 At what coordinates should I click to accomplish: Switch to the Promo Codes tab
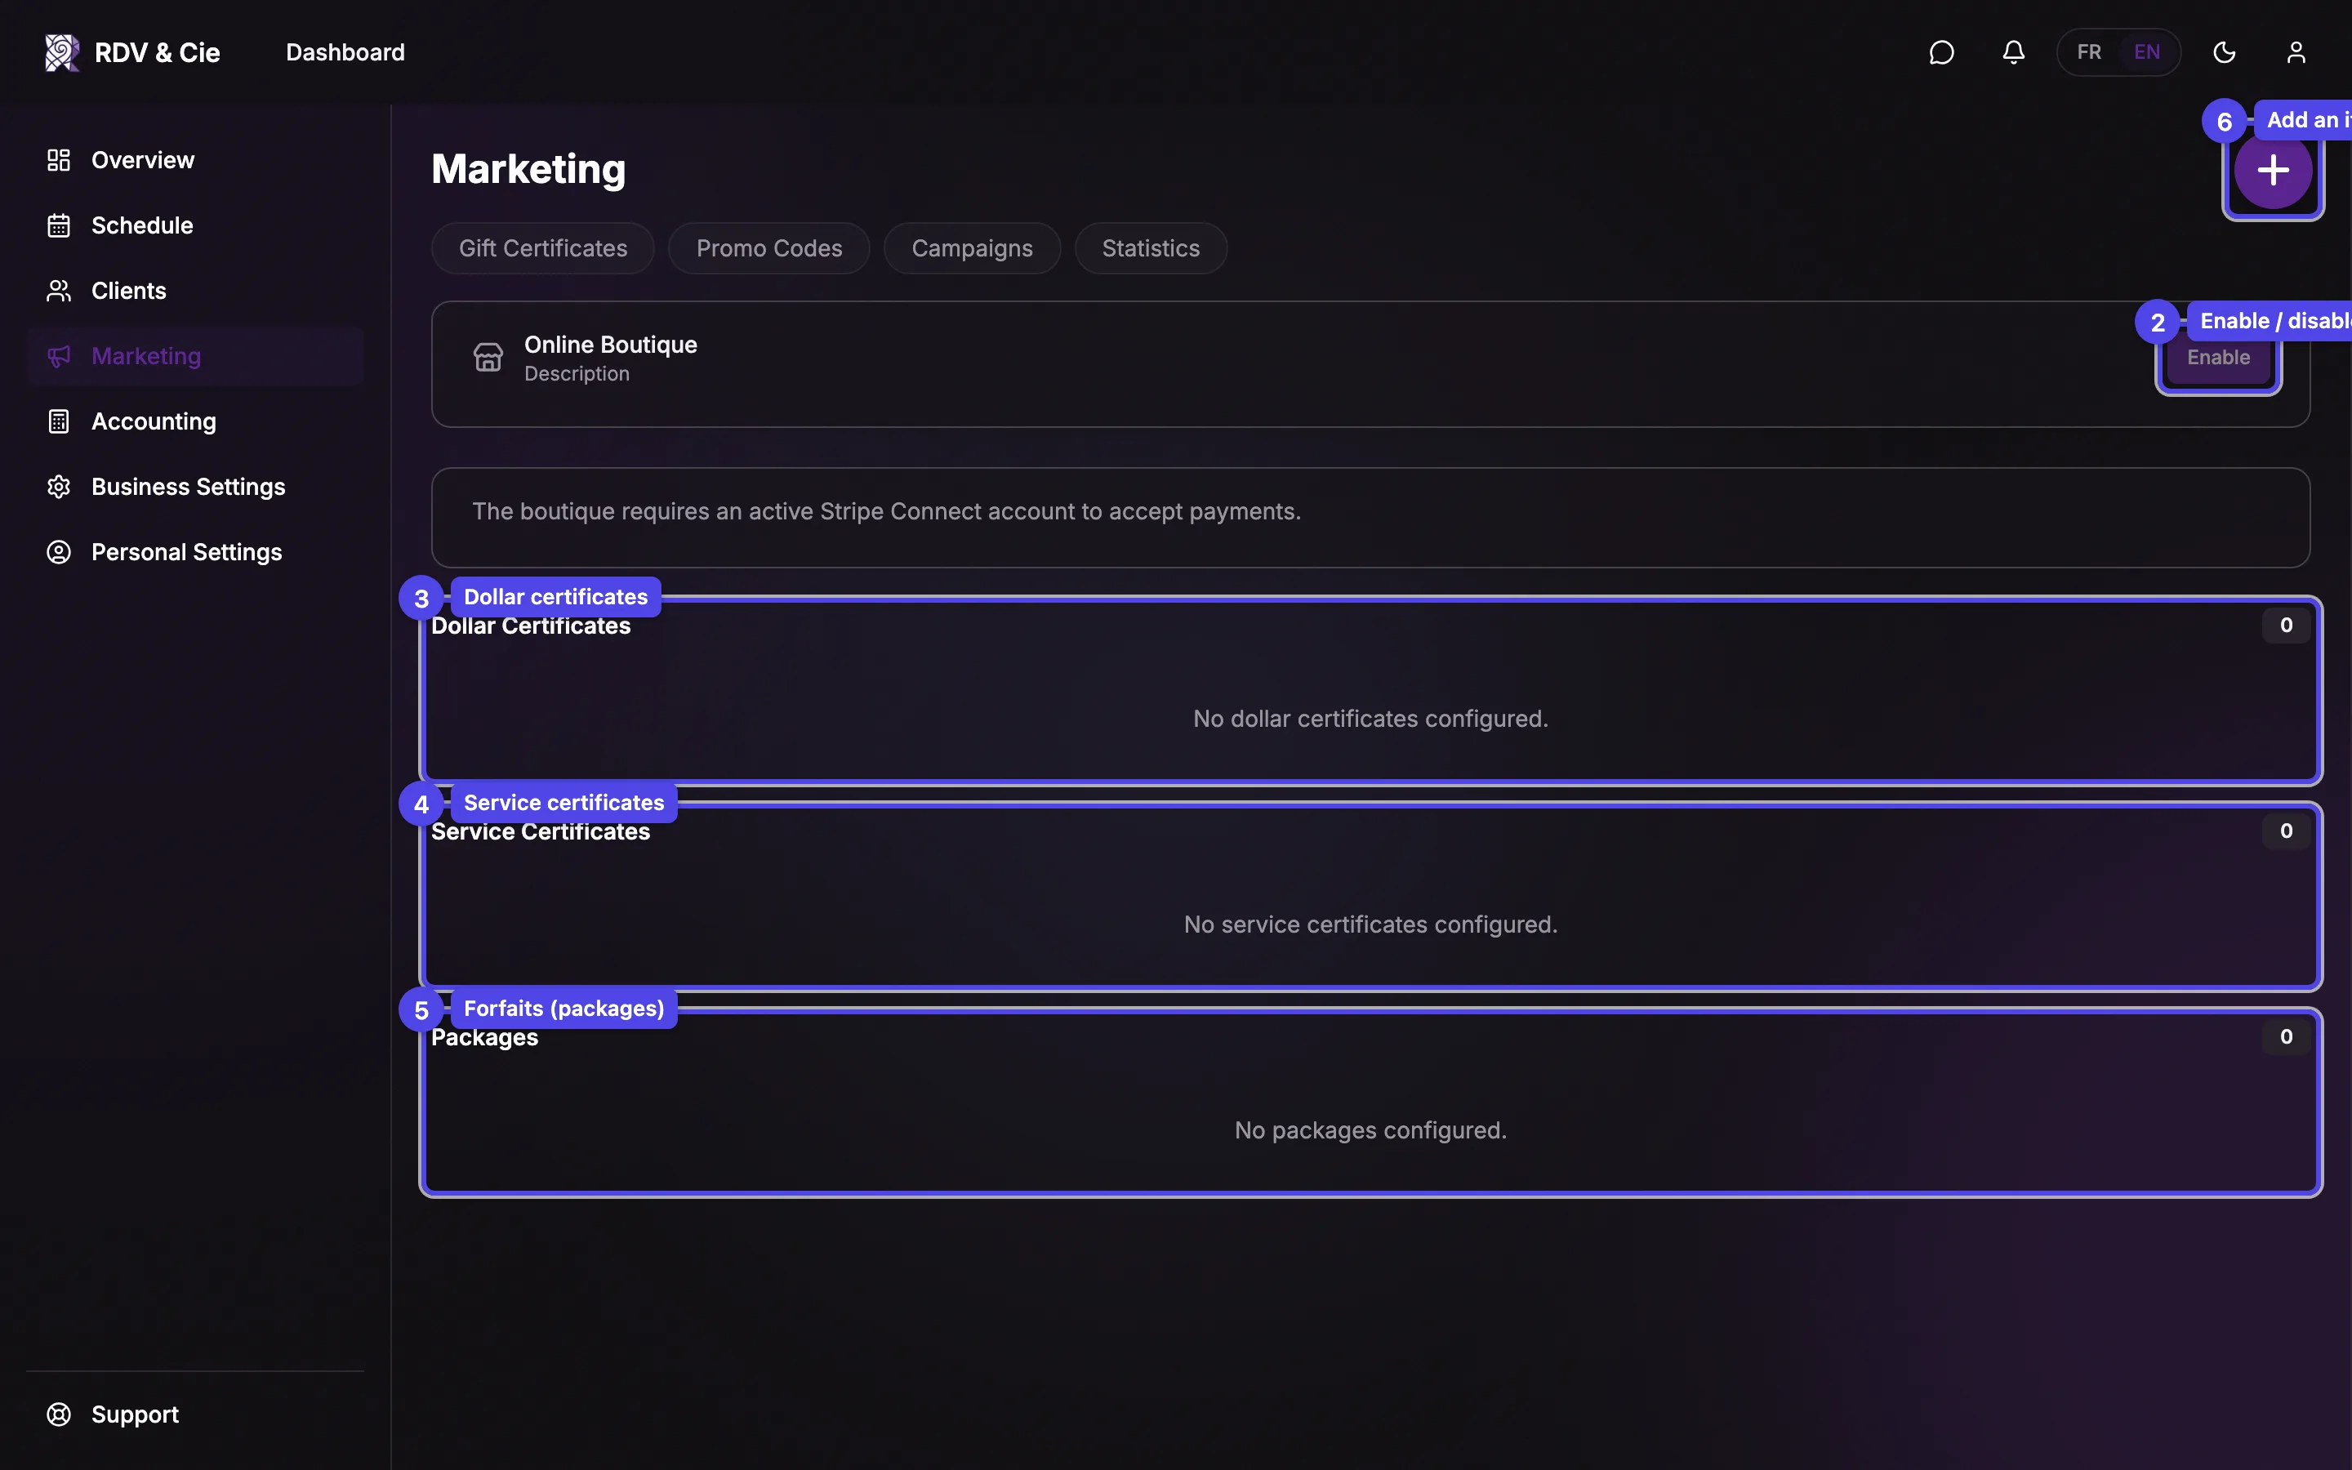tap(768, 249)
